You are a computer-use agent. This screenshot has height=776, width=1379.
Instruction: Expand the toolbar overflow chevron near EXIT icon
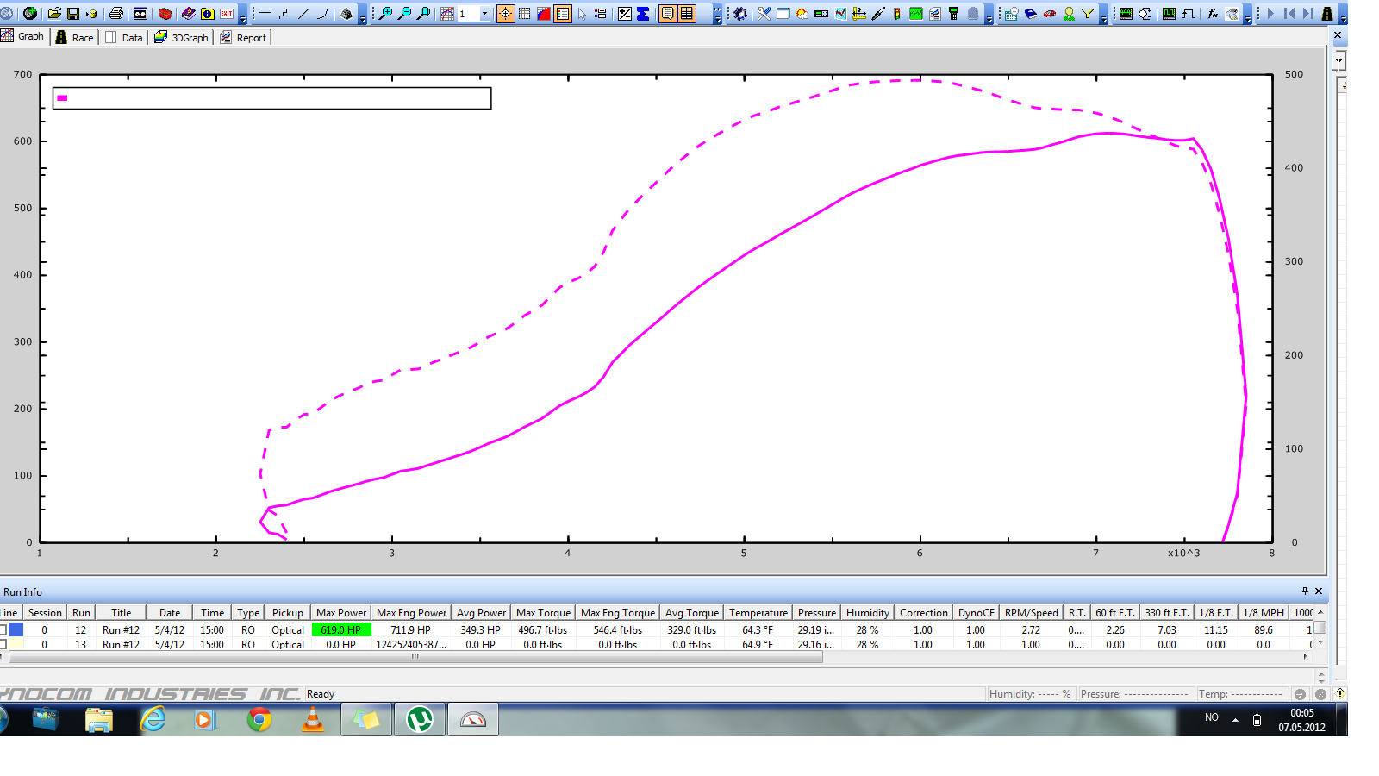[x=243, y=16]
